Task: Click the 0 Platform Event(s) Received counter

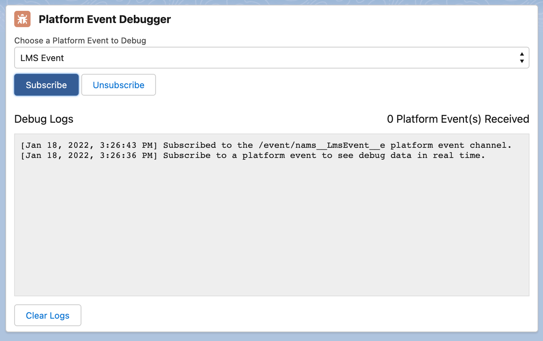Action: click(458, 119)
